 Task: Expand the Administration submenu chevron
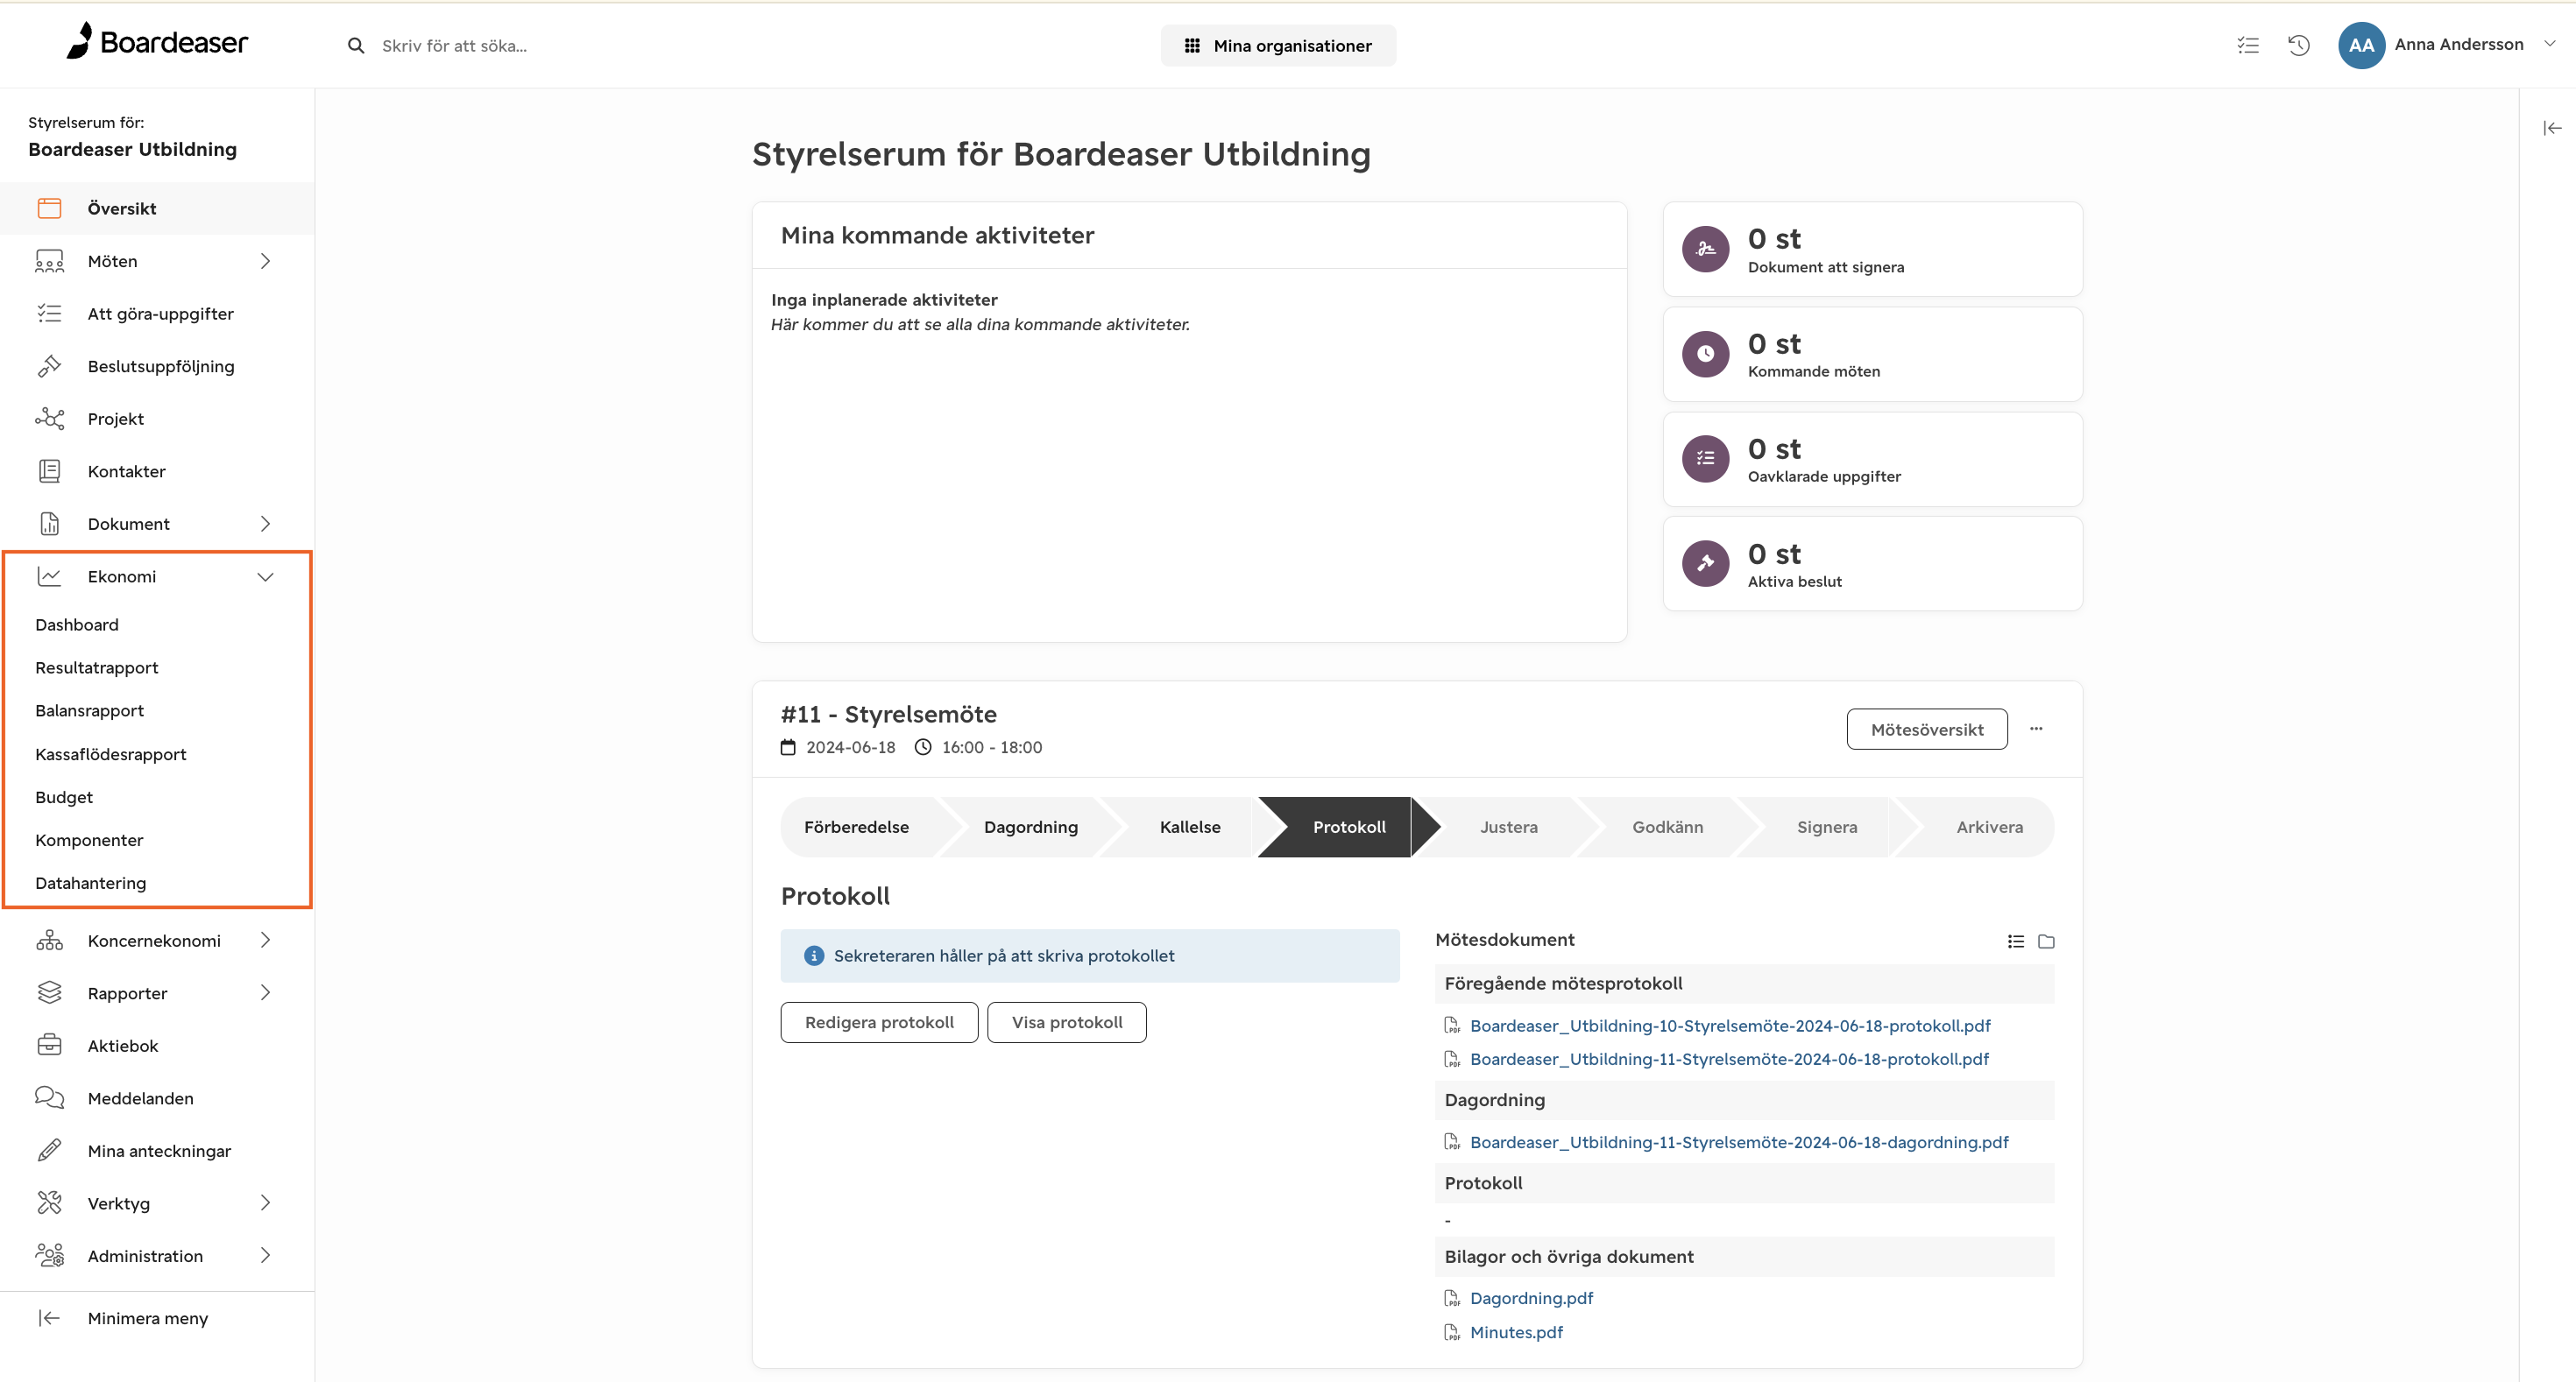pos(265,1255)
